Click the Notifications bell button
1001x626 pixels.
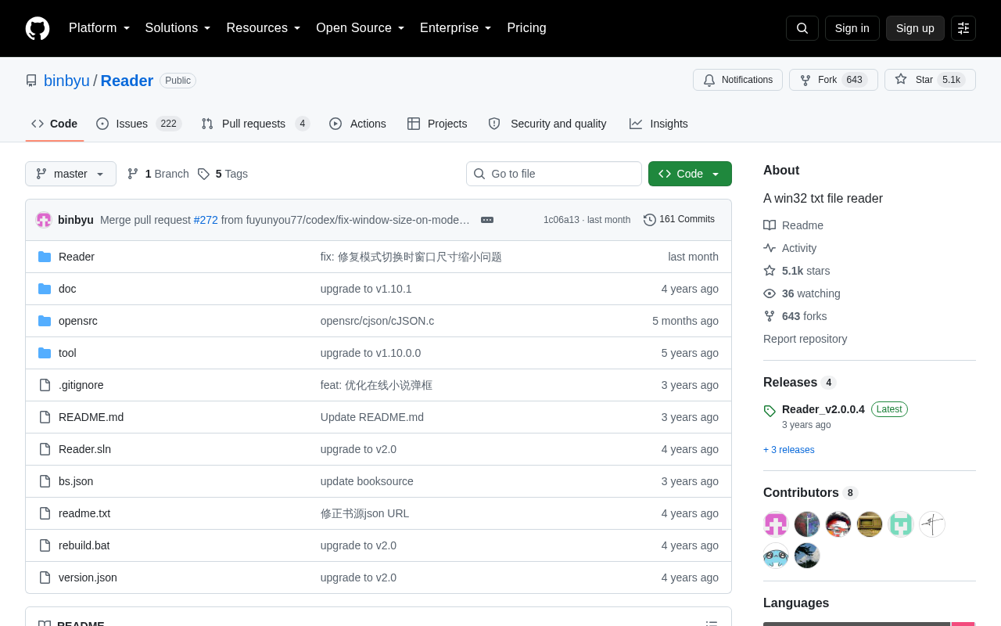tap(737, 80)
